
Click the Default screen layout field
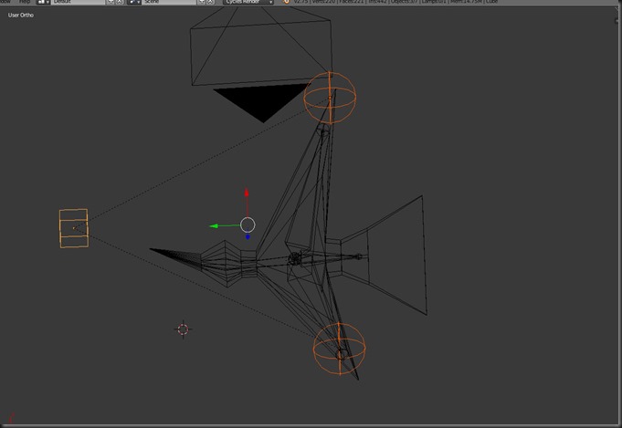coord(79,2)
